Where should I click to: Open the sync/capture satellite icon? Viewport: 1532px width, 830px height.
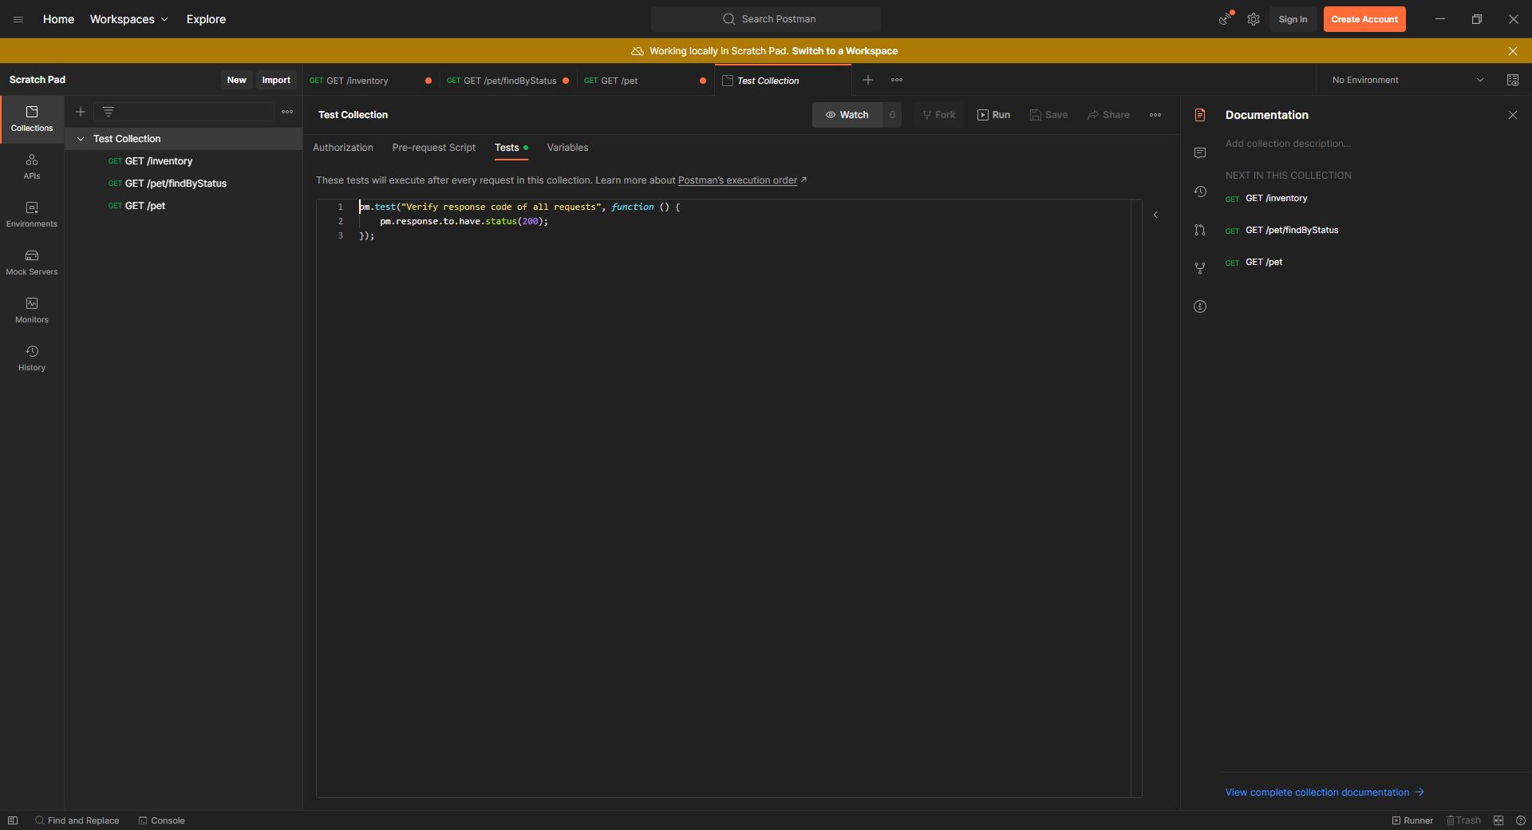(1225, 19)
